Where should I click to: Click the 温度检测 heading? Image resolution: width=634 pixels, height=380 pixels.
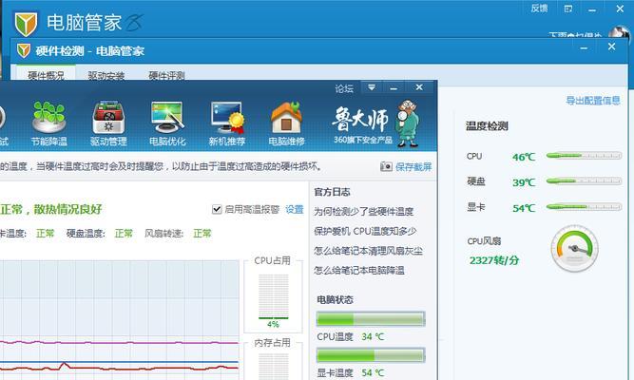tap(487, 126)
